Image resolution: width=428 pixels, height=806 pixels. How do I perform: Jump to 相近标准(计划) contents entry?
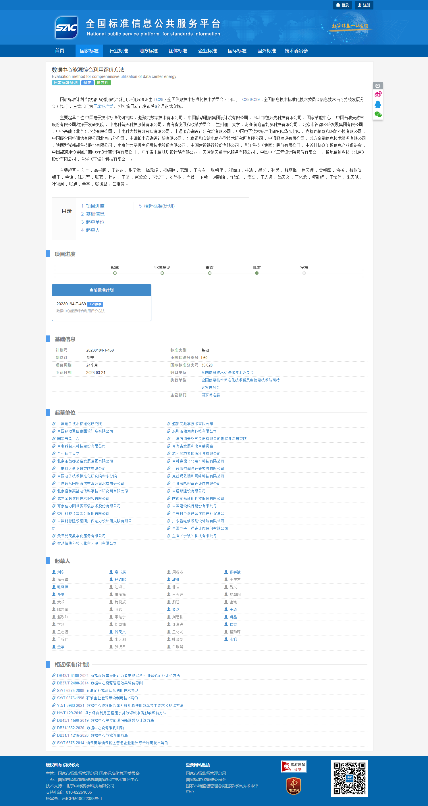pos(159,206)
